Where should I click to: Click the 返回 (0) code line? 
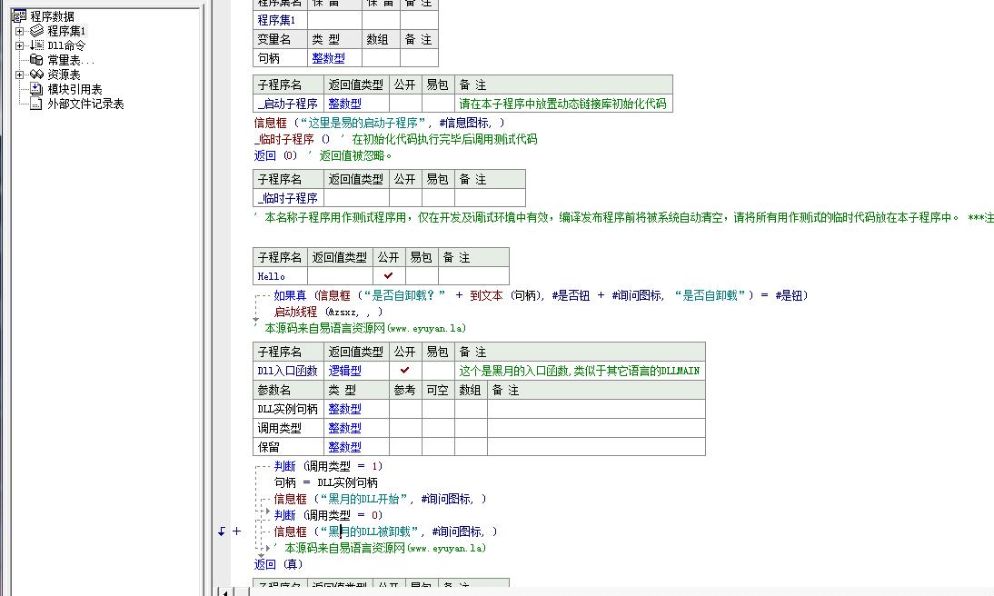323,155
